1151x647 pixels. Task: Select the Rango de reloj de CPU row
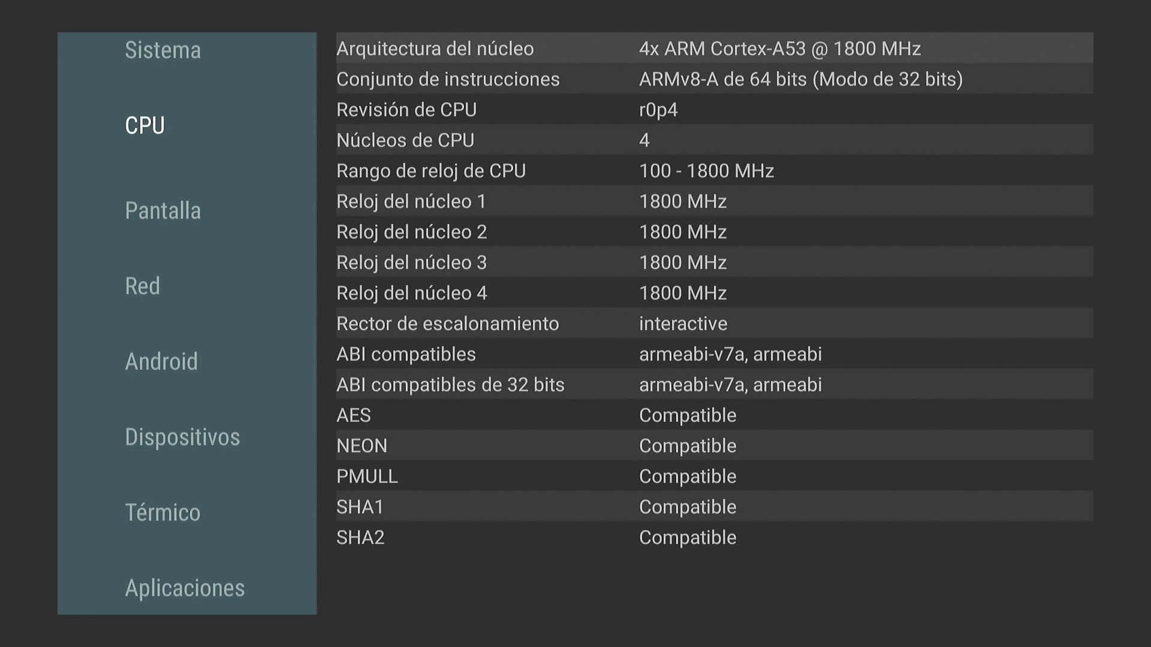click(x=713, y=171)
